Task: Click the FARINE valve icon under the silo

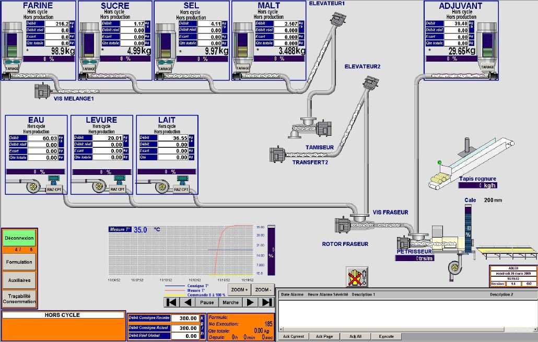Action: [13, 63]
